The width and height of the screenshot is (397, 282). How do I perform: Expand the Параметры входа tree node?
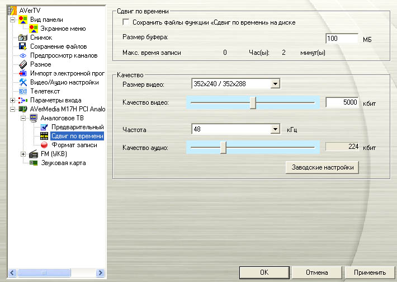[12, 100]
